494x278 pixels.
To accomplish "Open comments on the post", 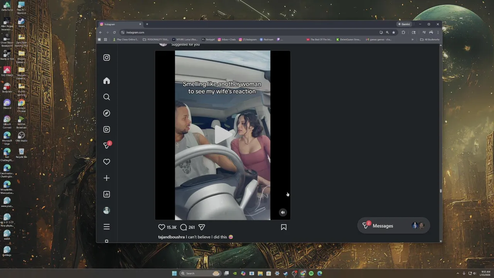I will (184, 227).
